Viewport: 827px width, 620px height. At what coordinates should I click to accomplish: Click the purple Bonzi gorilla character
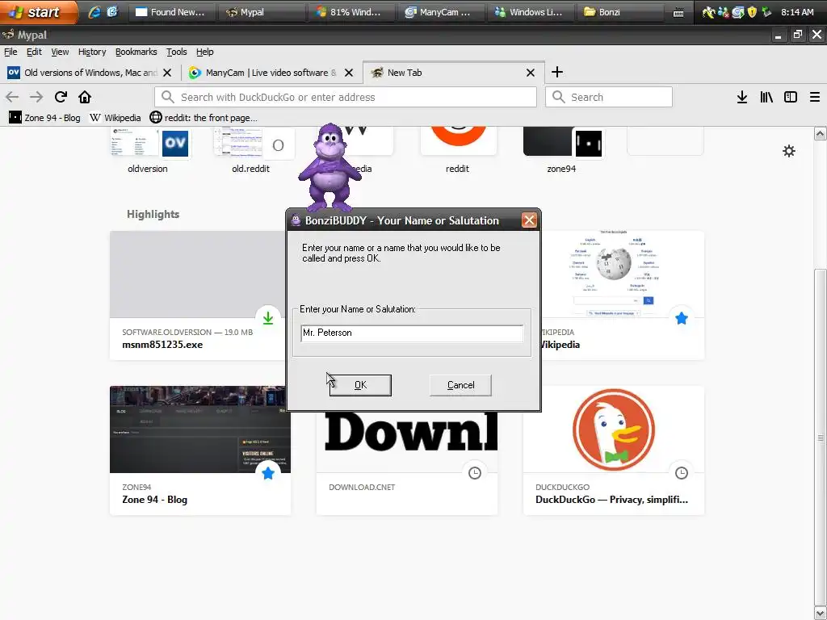tap(330, 168)
